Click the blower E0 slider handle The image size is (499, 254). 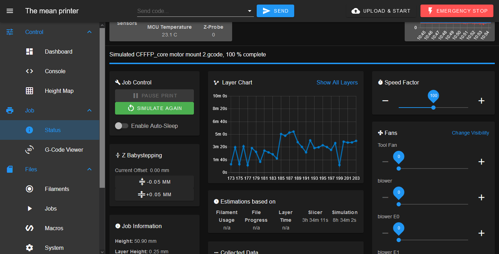tap(399, 240)
